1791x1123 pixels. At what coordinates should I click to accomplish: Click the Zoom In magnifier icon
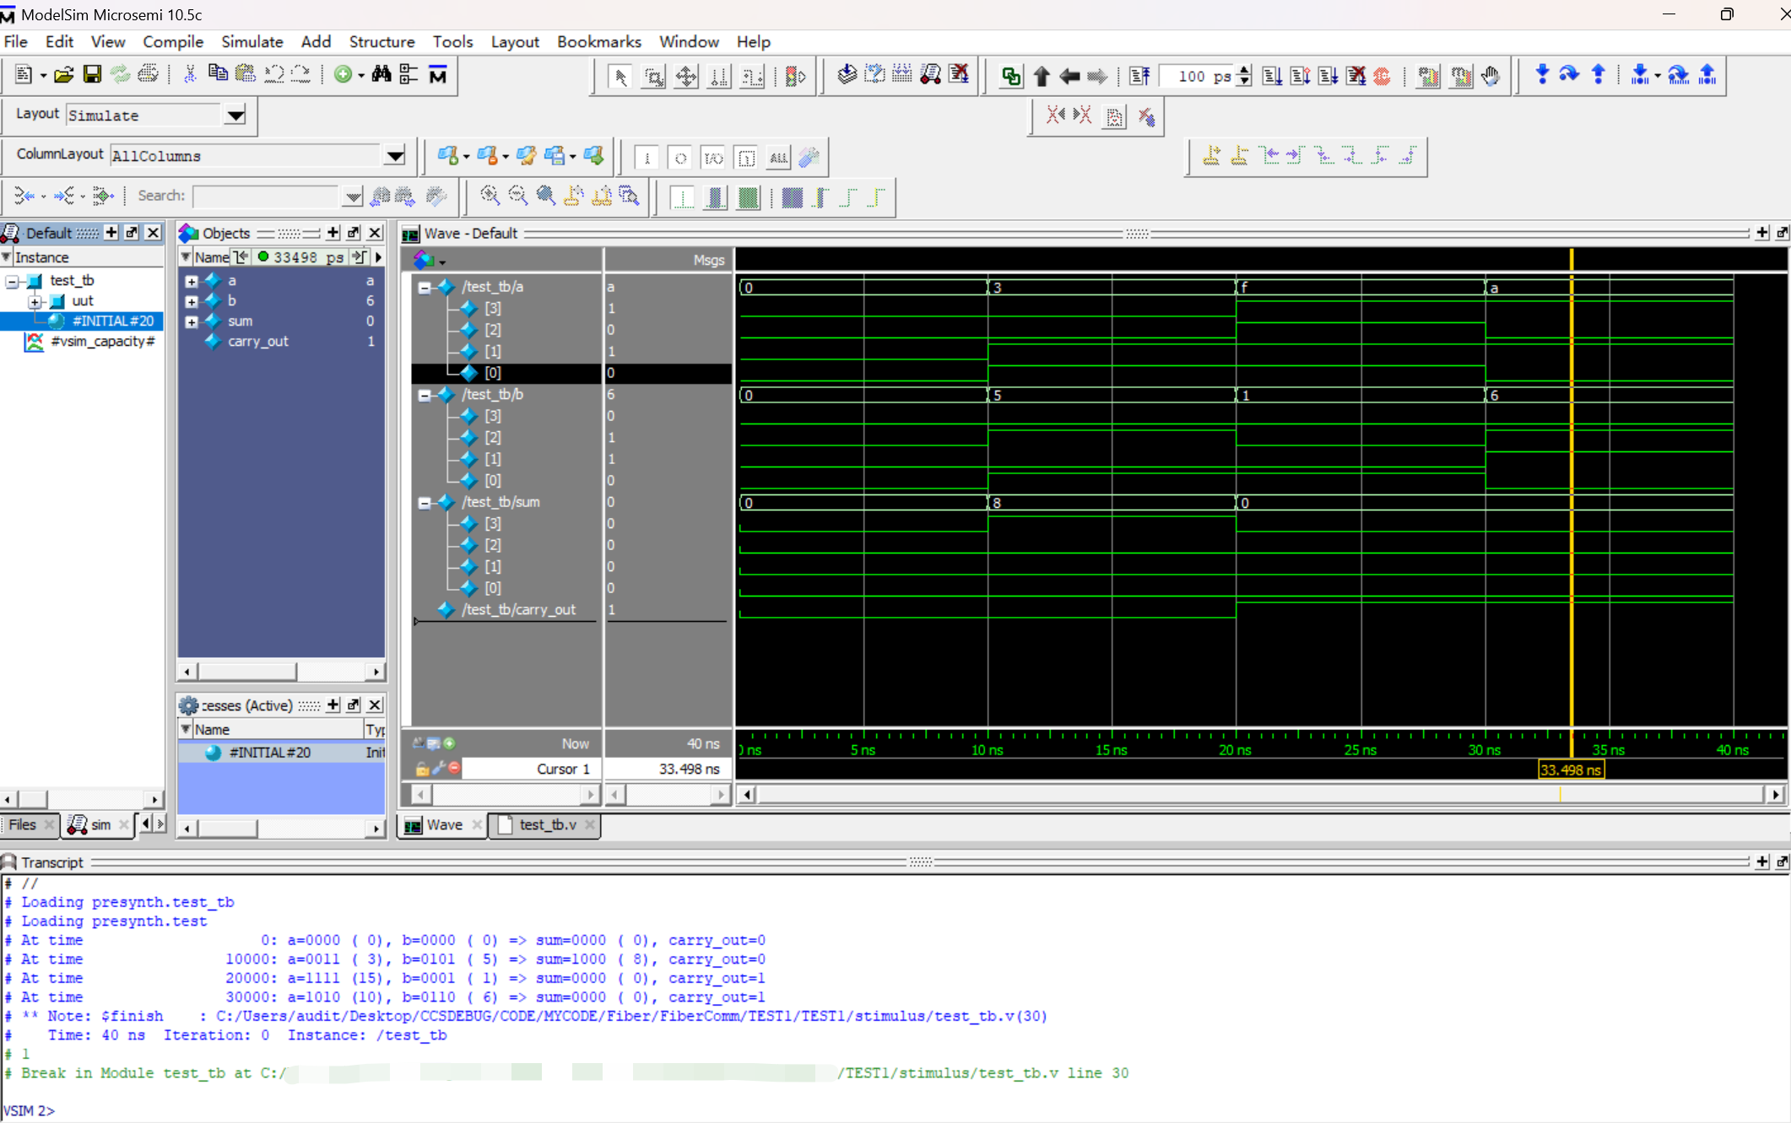490,197
